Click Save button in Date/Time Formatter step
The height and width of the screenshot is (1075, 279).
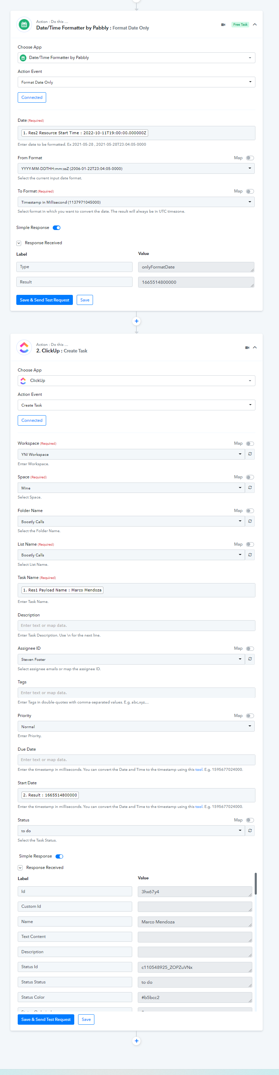[x=85, y=300]
